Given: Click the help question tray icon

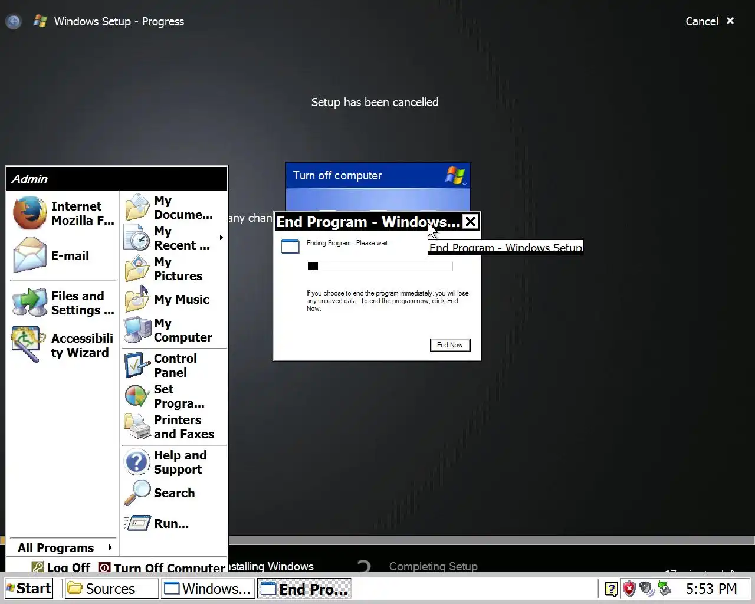Looking at the screenshot, I should (x=611, y=589).
